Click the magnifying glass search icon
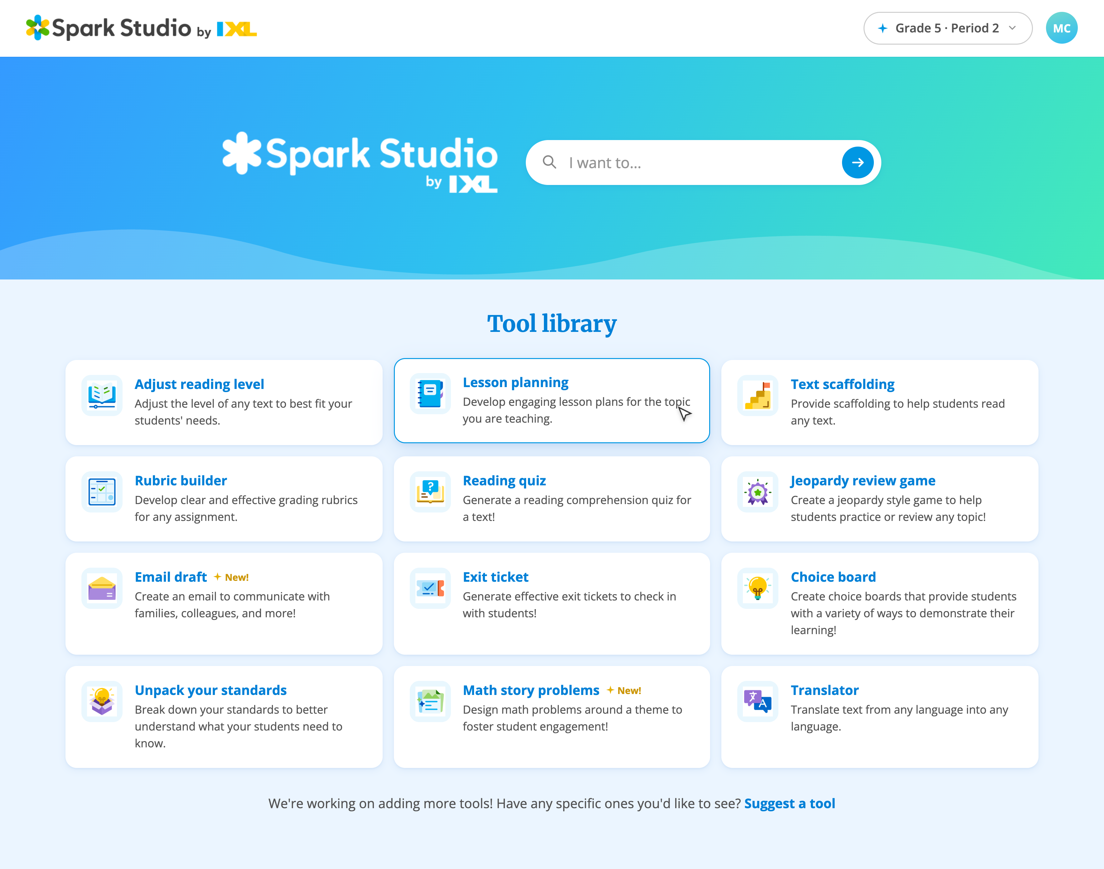 click(x=550, y=162)
